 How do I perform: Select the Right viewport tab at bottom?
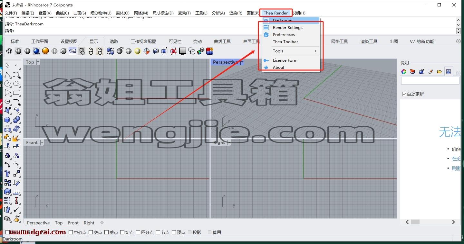point(89,223)
